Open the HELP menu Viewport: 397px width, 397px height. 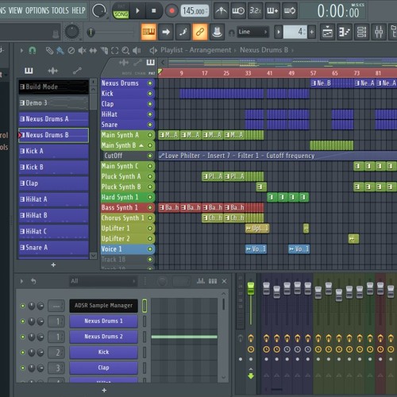(x=79, y=10)
